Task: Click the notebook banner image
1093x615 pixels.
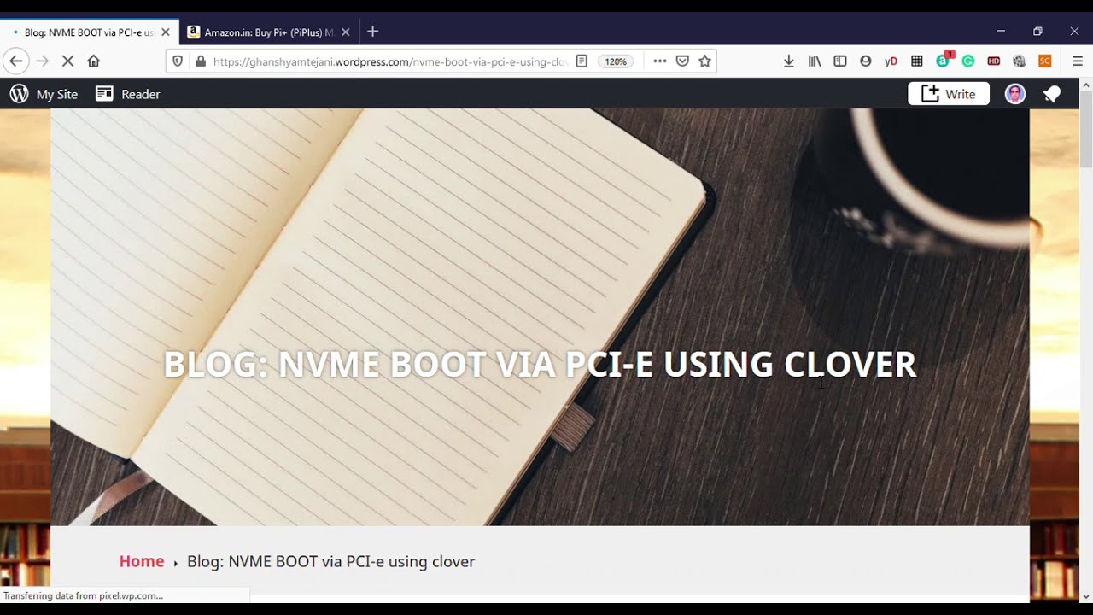Action: (x=540, y=316)
